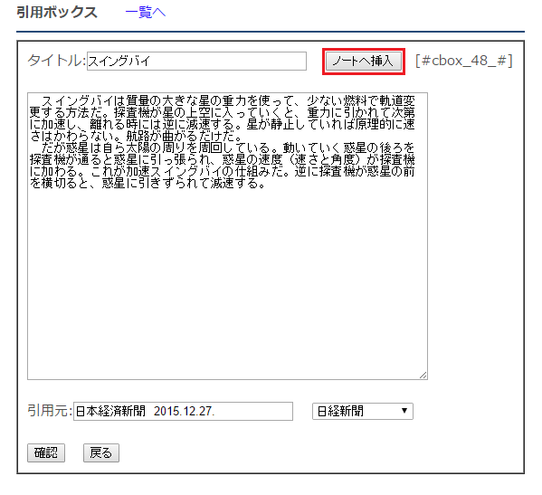Screen dimensions: 542x495
Task: Open the 日経新聞 source dropdown
Action: pos(363,411)
